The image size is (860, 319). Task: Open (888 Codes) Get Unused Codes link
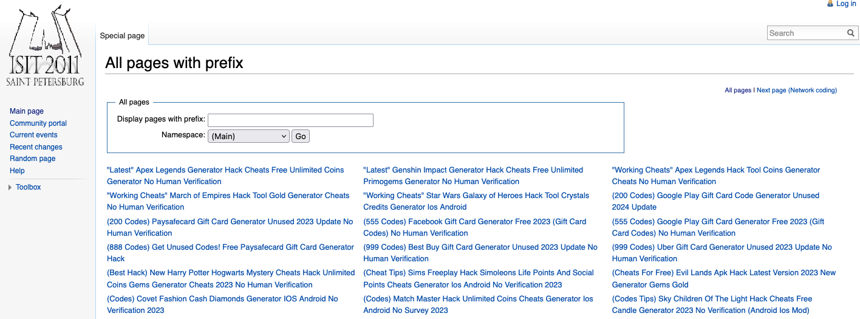[x=230, y=253]
